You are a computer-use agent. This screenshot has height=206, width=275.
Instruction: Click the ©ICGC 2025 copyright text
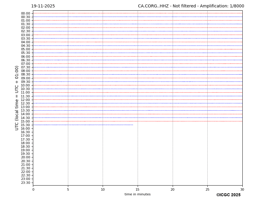tap(228, 195)
